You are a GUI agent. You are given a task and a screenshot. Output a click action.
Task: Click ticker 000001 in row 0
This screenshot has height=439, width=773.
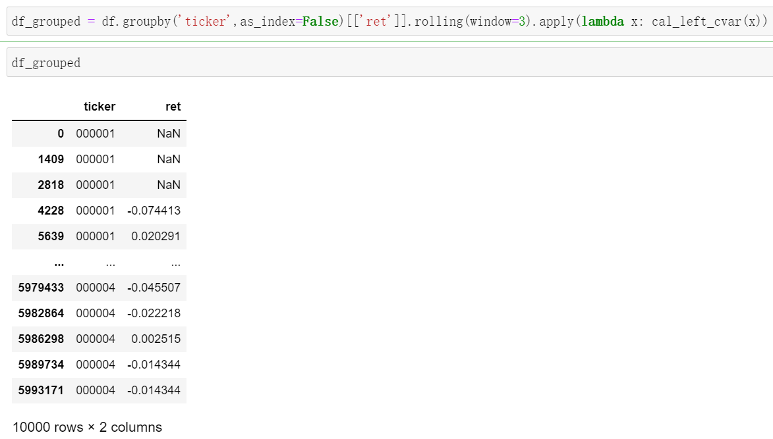pyautogui.click(x=95, y=134)
